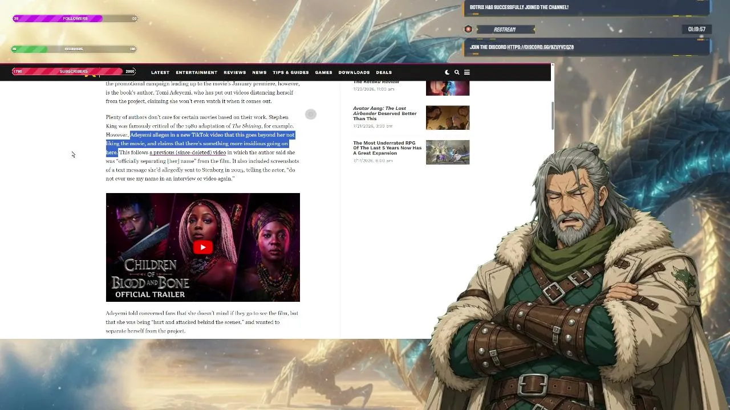This screenshot has height=410, width=730.
Task: Navigate to the GAMES section
Action: [x=323, y=72]
